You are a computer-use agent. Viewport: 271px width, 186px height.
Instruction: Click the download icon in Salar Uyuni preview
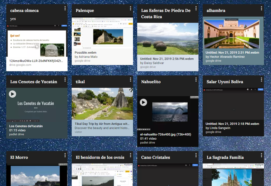252,89
